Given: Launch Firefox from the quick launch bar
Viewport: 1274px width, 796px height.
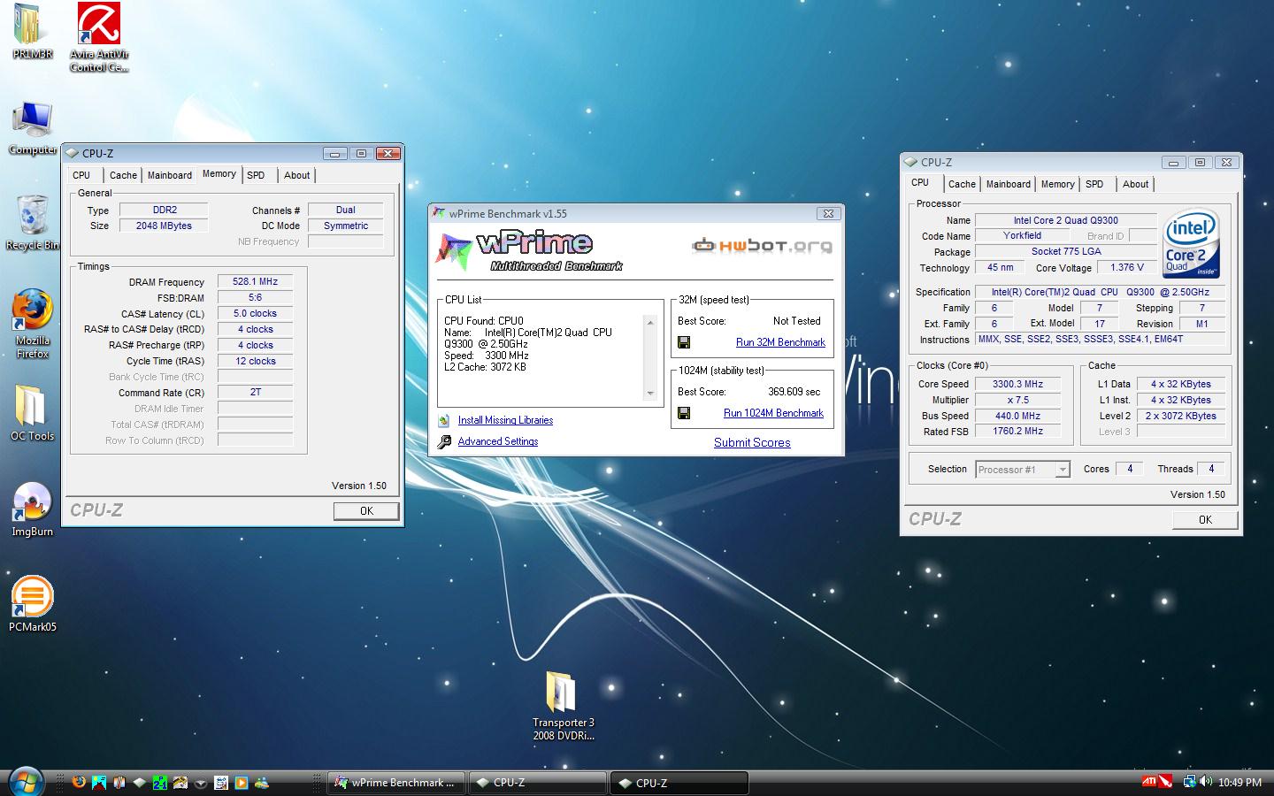Looking at the screenshot, I should click(x=79, y=782).
